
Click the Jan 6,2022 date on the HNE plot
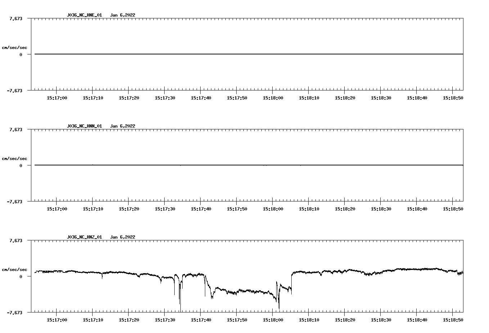tap(123, 15)
